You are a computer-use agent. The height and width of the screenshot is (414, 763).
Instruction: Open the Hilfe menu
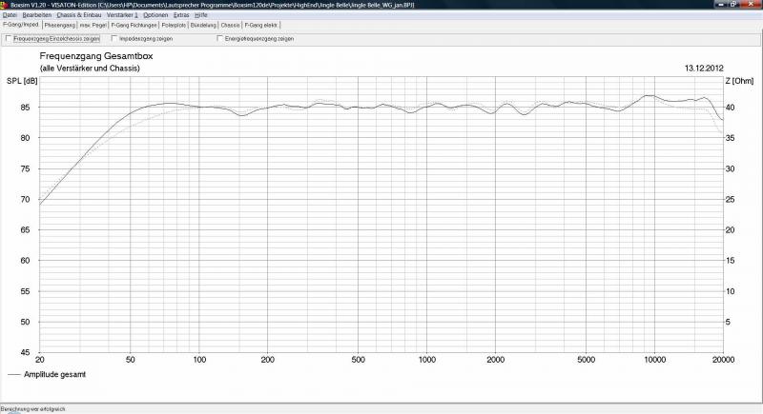click(x=201, y=15)
